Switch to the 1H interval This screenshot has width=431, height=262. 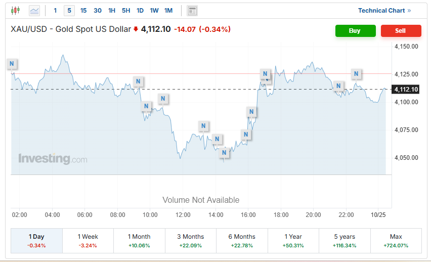tap(112, 10)
